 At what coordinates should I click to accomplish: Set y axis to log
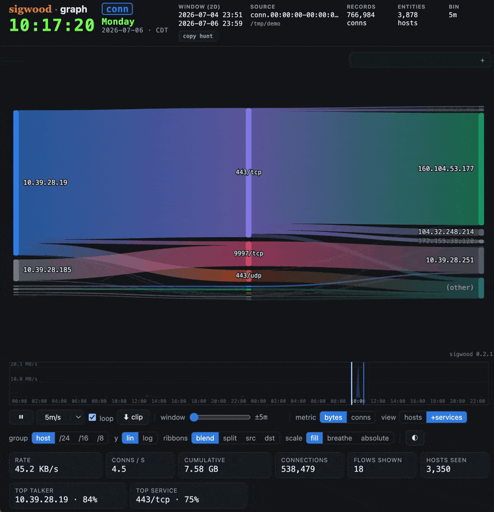148,438
